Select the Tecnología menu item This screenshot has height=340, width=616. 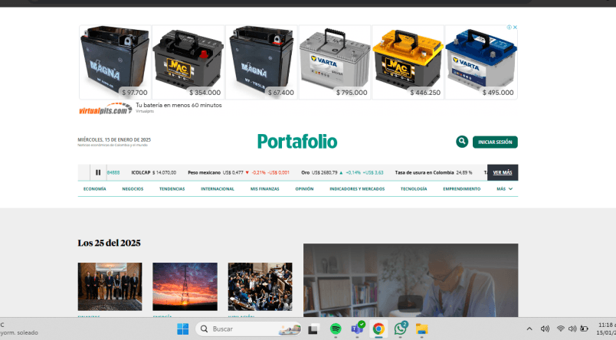point(414,189)
